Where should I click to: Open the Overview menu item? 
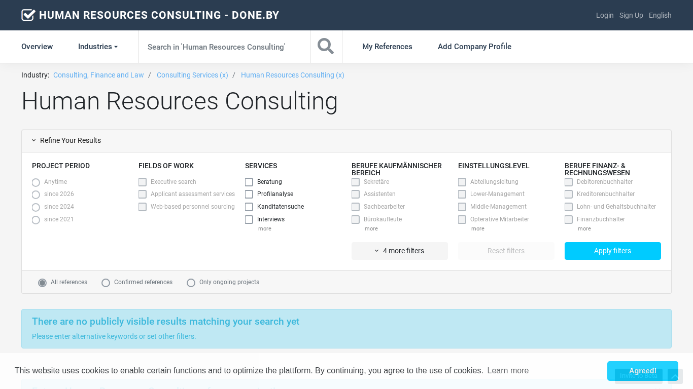[x=37, y=47]
